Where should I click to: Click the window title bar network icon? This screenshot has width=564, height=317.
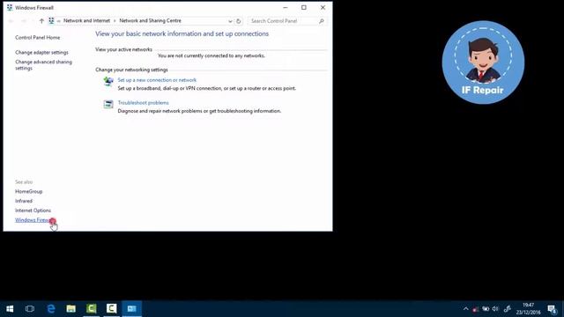coord(10,8)
